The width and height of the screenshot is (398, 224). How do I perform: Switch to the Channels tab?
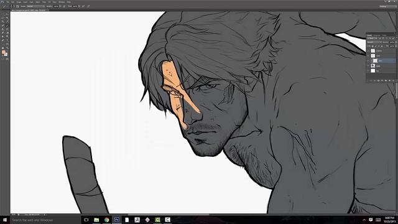pos(376,35)
